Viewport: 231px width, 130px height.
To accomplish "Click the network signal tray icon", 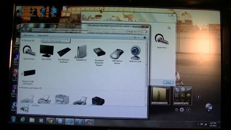I will [x=205, y=124].
